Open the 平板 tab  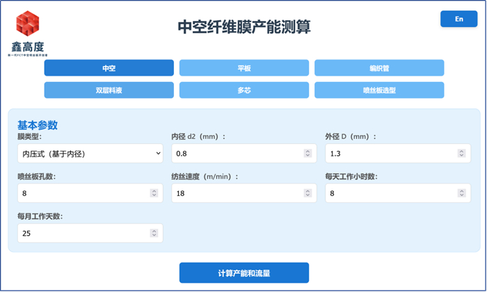pyautogui.click(x=244, y=68)
